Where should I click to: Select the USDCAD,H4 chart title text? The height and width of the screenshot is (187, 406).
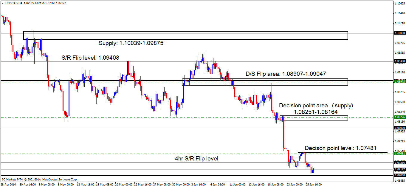pos(13,3)
